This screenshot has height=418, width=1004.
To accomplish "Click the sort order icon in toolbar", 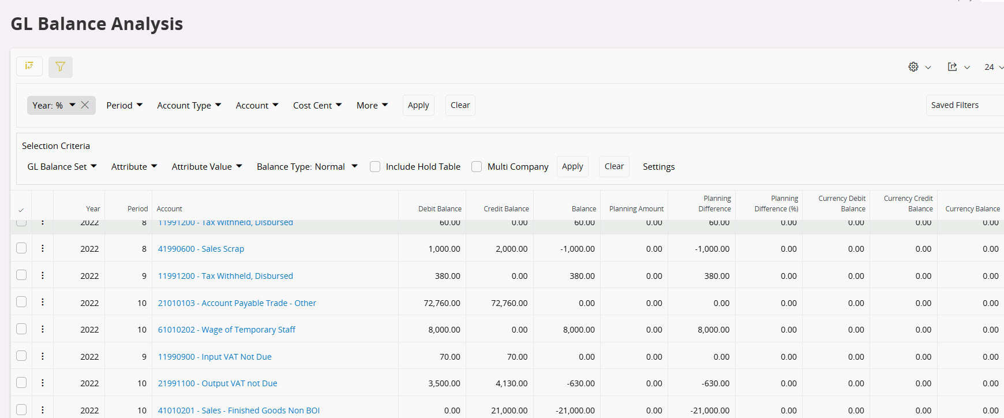I will [29, 66].
